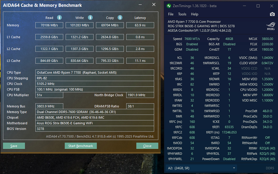Click L2 Cache Read 1322.1 GB/s field
278x174 pixels.
tap(49, 49)
